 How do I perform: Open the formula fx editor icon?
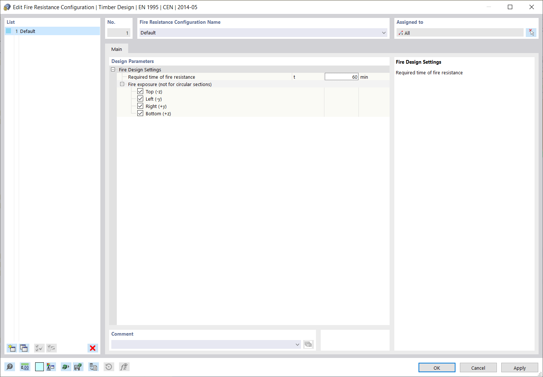tap(124, 366)
